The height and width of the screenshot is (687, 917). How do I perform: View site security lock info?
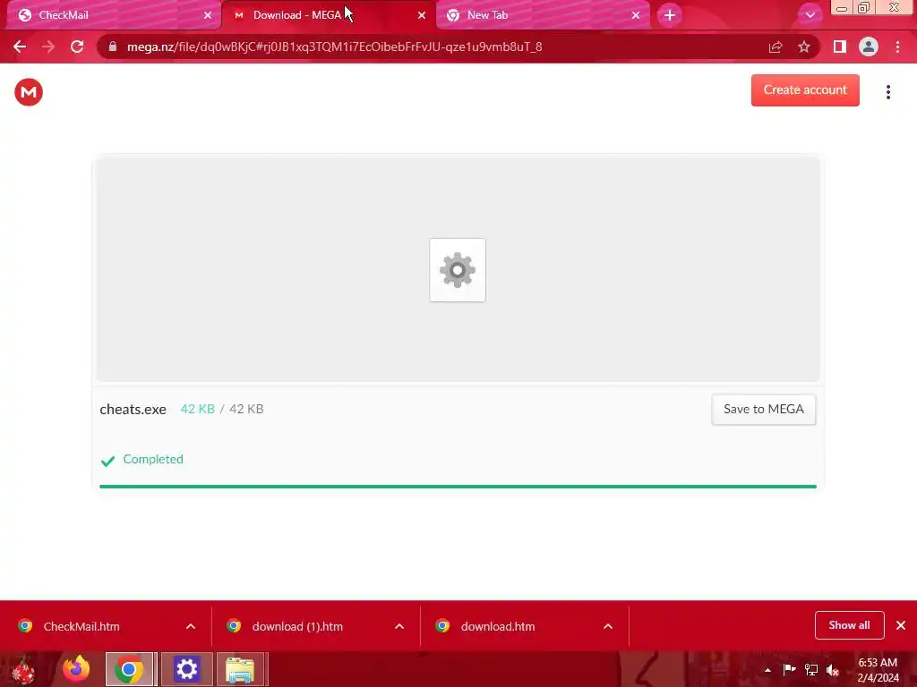(113, 47)
